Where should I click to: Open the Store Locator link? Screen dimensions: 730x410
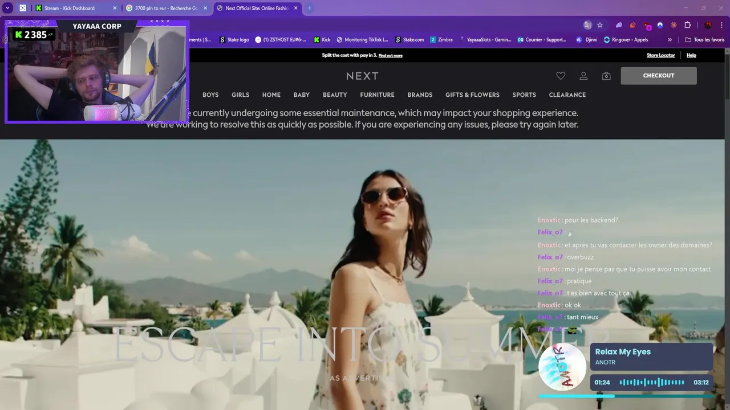click(x=661, y=55)
